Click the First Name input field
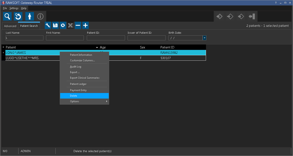Image resolution: width=293 pixels, height=156 pixels. (65, 38)
